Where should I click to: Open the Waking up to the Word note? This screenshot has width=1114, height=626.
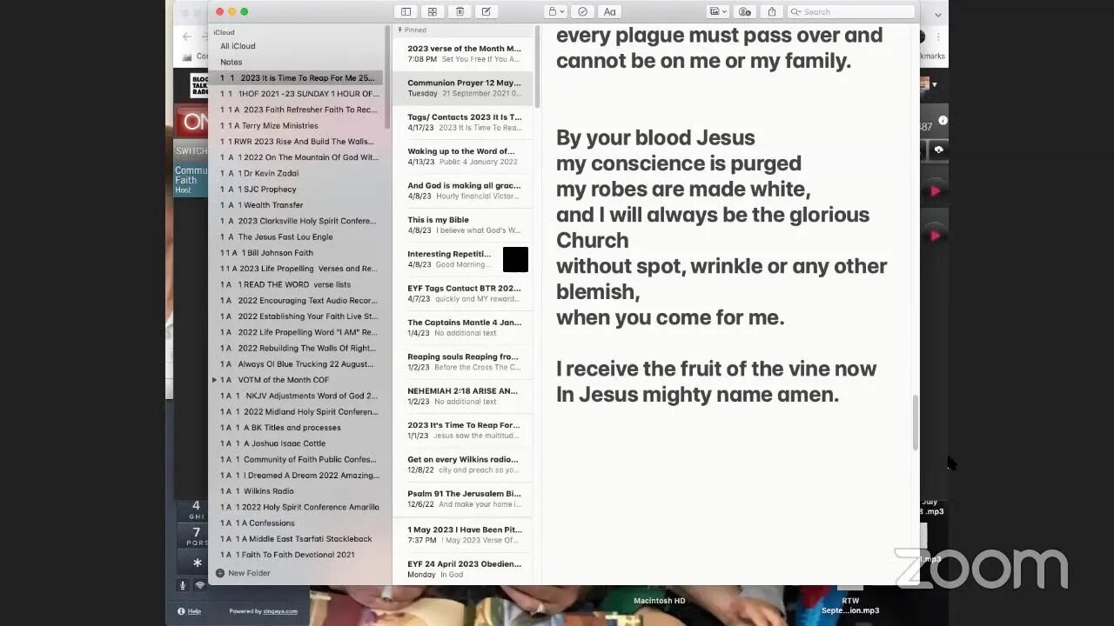click(464, 156)
